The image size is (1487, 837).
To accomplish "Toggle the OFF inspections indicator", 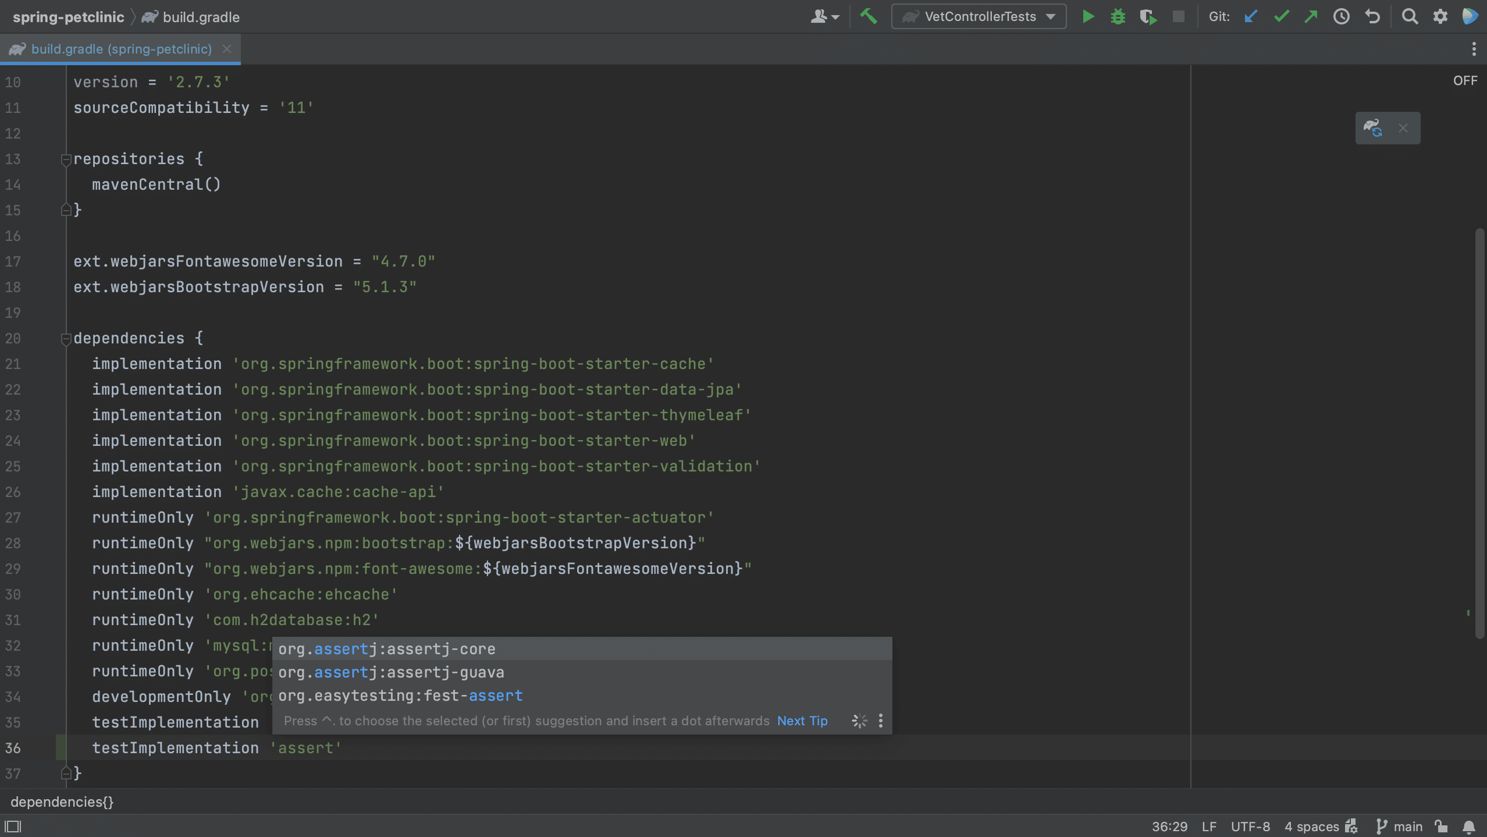I will click(1465, 80).
